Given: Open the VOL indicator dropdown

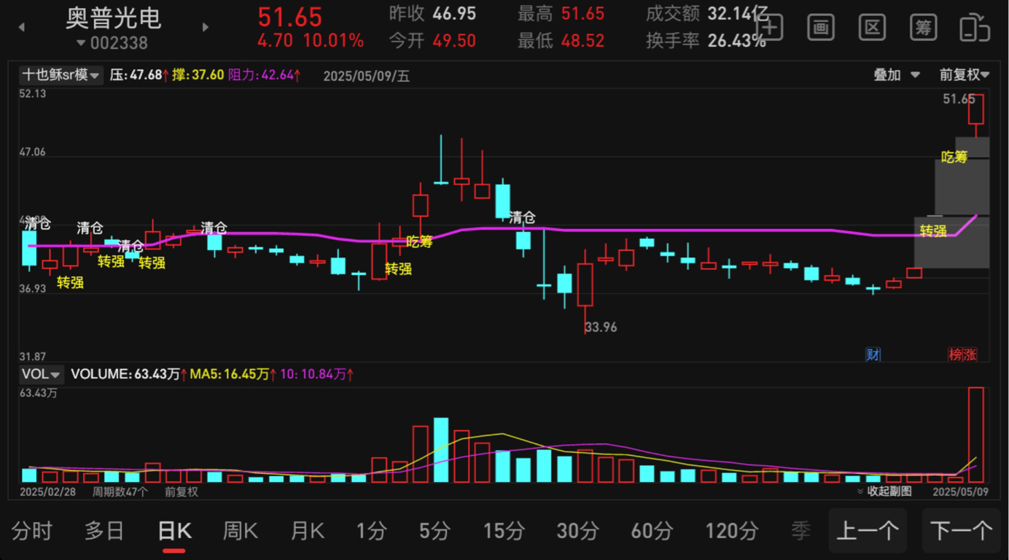Looking at the screenshot, I should [42, 374].
